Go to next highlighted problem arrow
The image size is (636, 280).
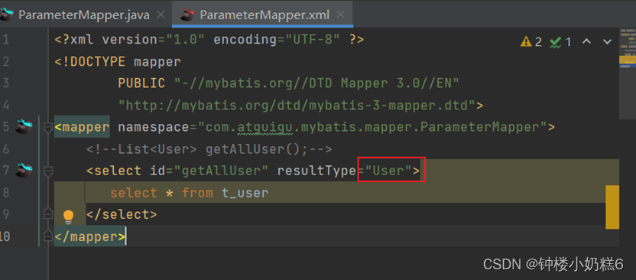coord(607,41)
